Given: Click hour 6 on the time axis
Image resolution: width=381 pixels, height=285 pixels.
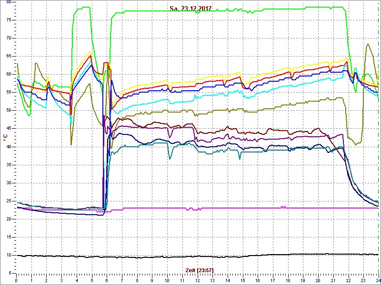Looking at the screenshot, I should point(107,280).
